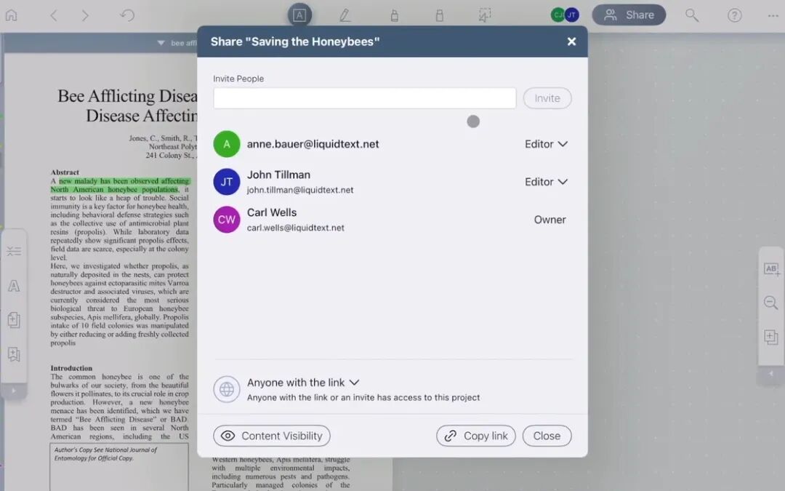This screenshot has height=491, width=785.
Task: Change John Tillman's Editor role dropdown
Action: 546,182
